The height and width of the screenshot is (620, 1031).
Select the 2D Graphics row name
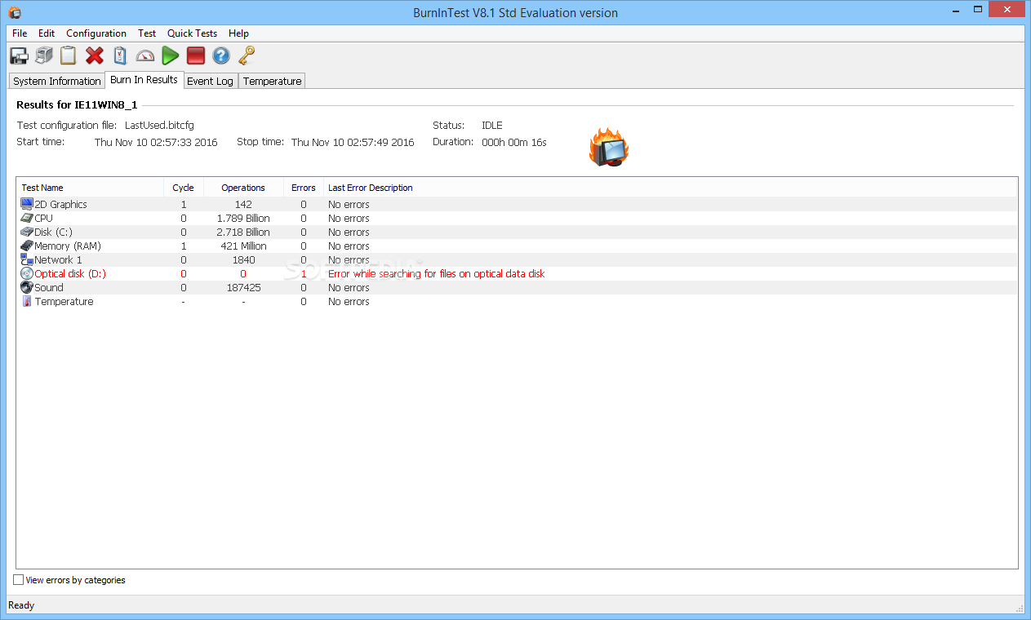(x=60, y=204)
